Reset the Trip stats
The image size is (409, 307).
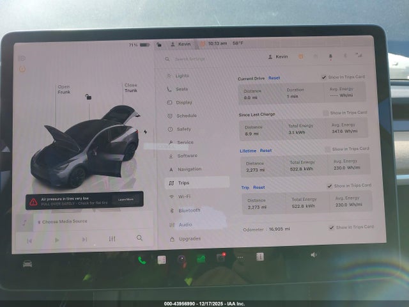pos(259,187)
